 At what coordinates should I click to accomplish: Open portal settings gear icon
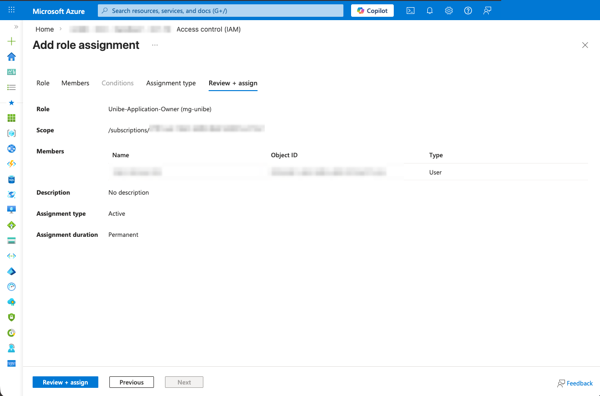(449, 11)
